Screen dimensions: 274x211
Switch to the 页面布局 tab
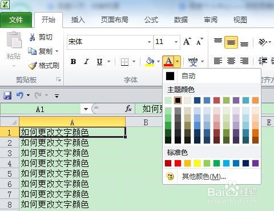pos(115,20)
